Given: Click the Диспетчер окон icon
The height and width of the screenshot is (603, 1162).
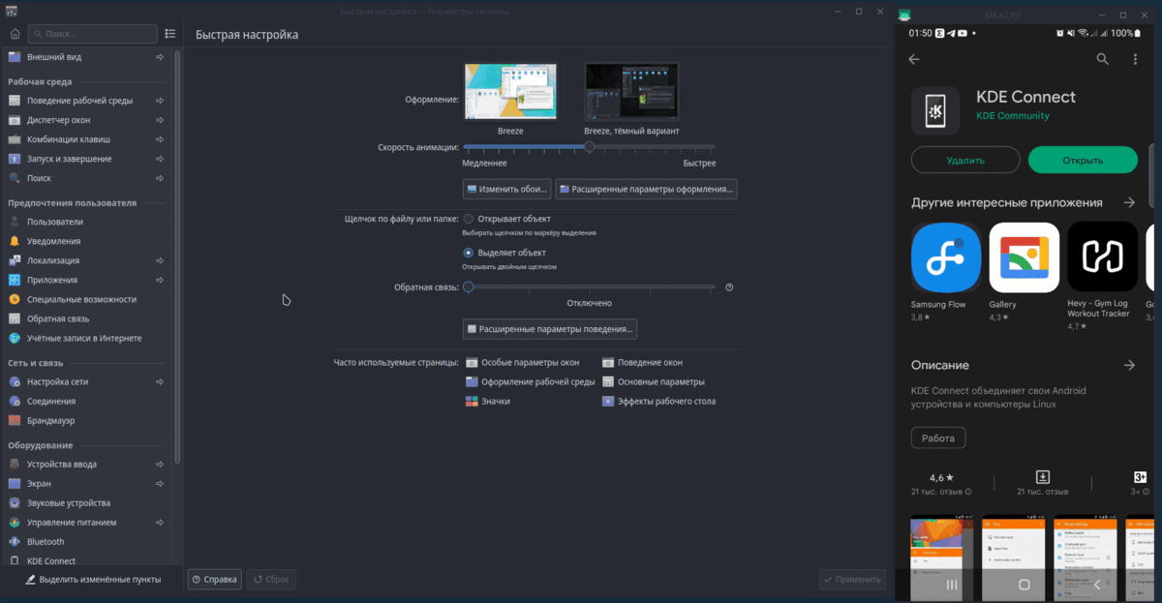Looking at the screenshot, I should pos(15,120).
